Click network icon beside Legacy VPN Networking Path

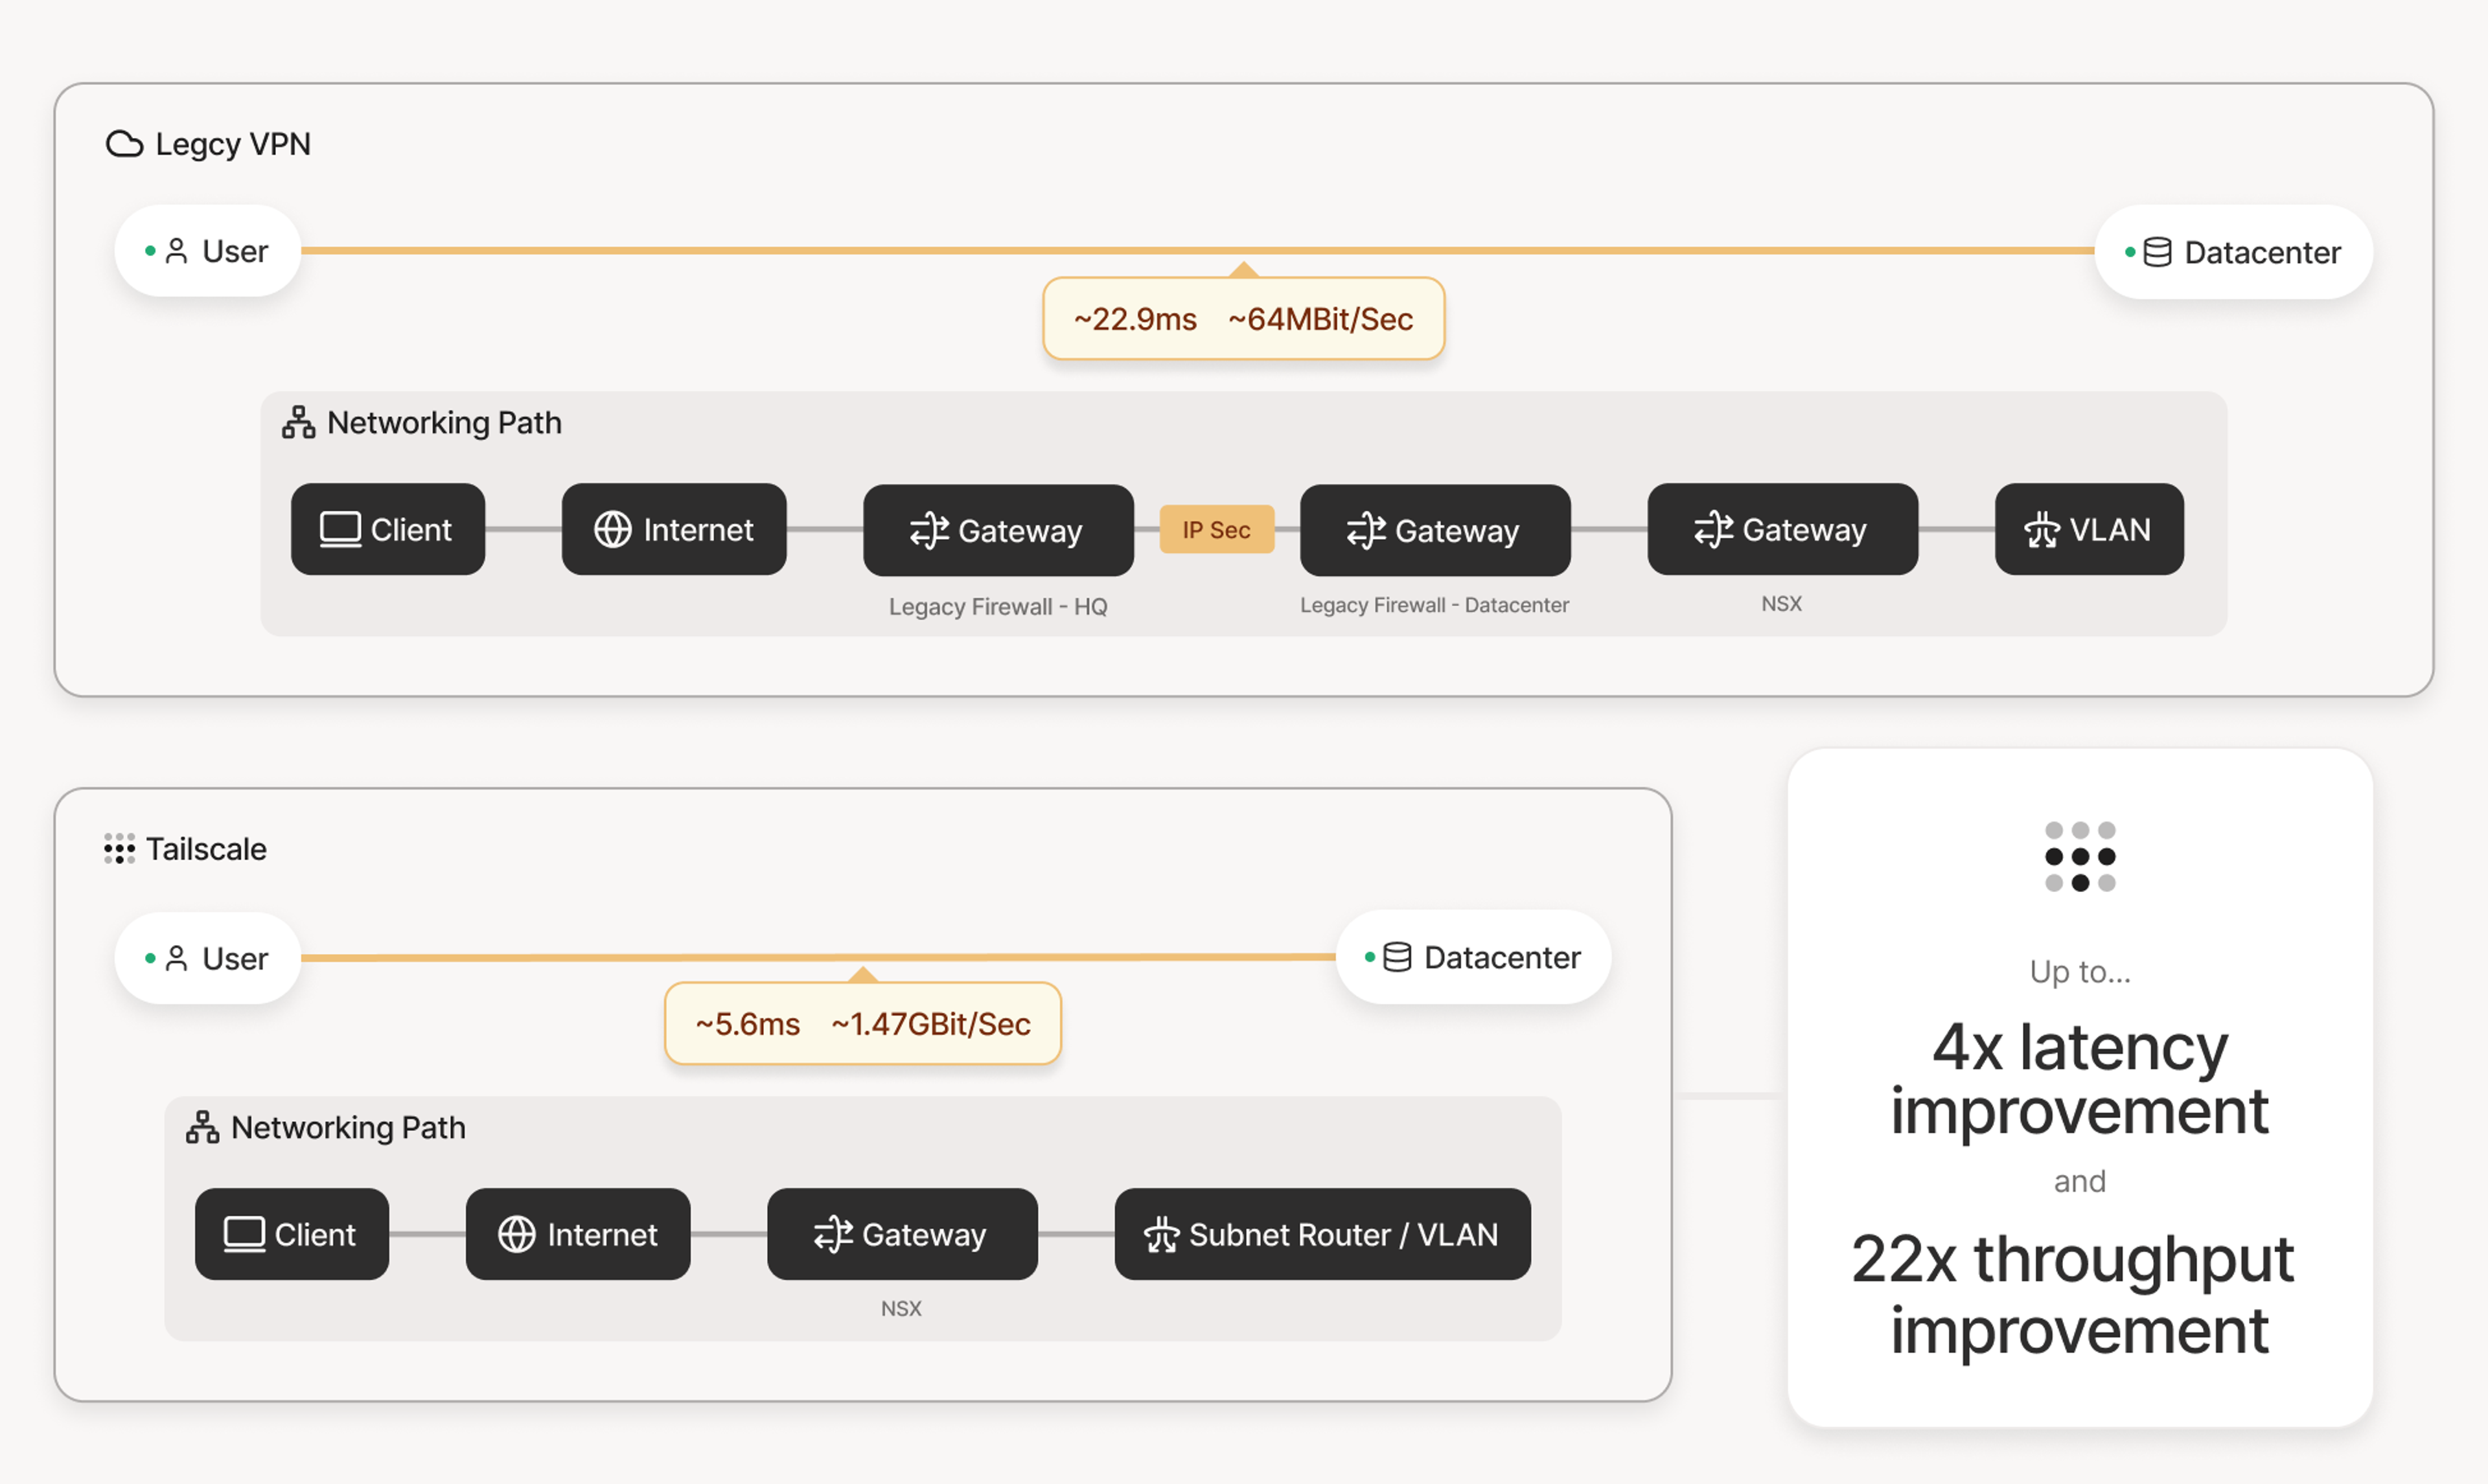pyautogui.click(x=298, y=423)
